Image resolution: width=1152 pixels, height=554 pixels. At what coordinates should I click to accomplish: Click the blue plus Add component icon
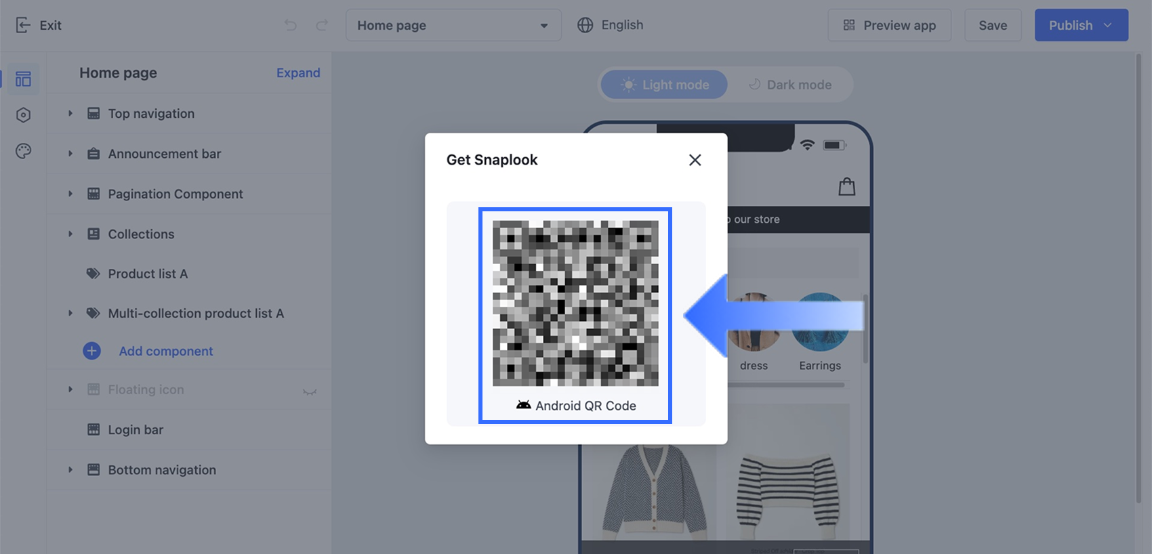click(x=91, y=351)
